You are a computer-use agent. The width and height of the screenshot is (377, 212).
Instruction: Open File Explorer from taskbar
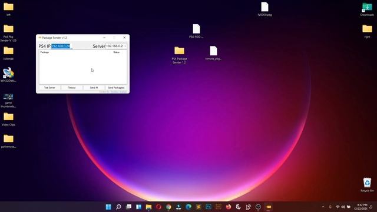pyautogui.click(x=148, y=207)
